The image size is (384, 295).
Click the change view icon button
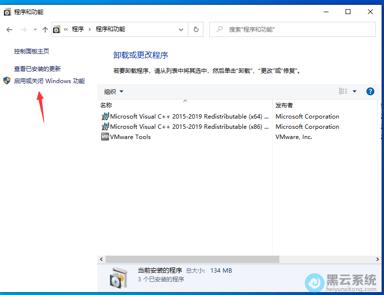tap(343, 91)
